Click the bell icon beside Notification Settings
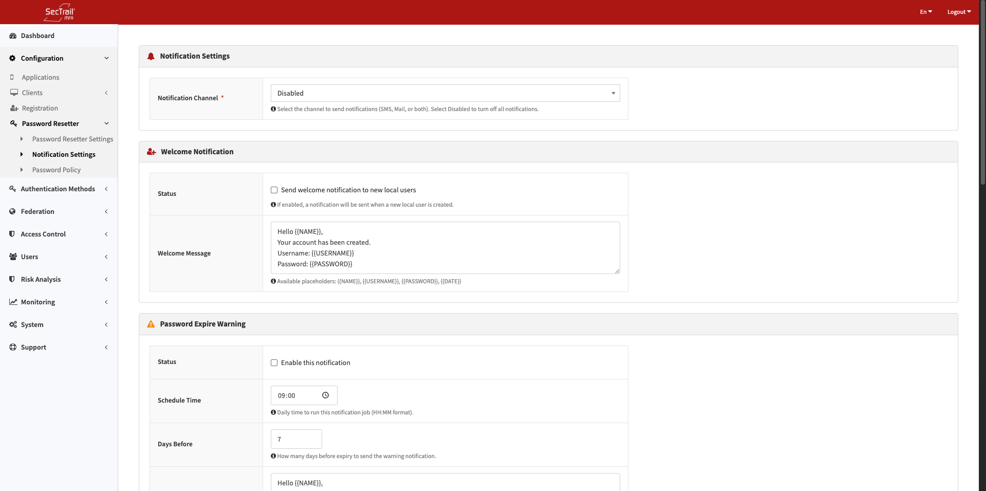 151,56
